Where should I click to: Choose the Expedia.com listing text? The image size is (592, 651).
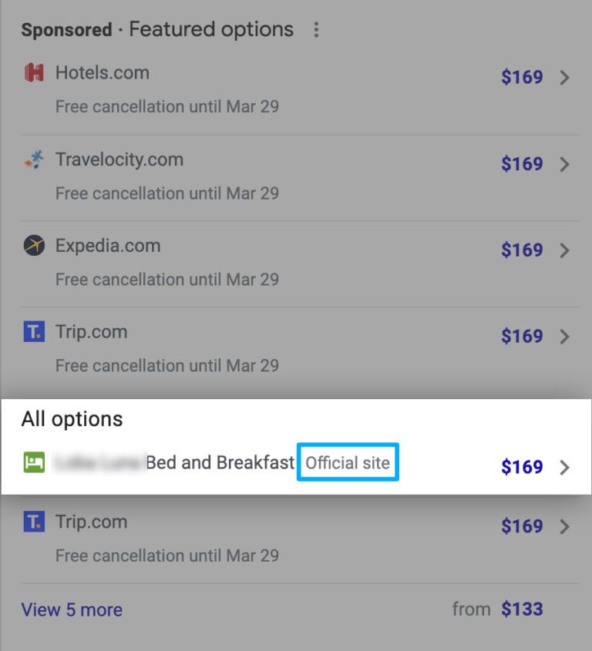pos(108,246)
